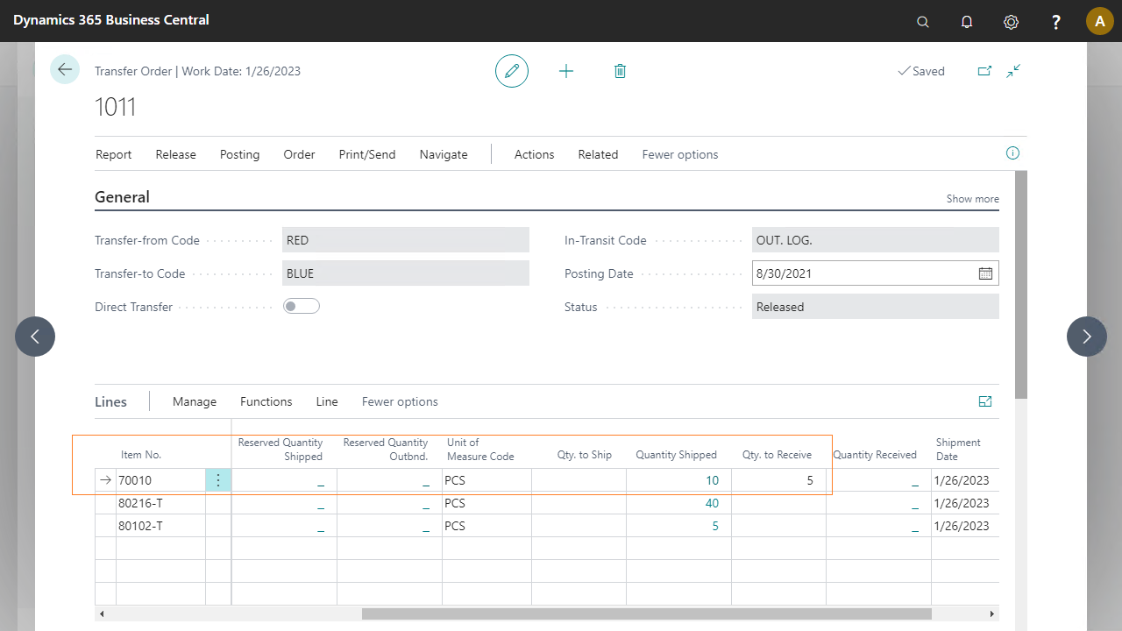
Task: Open the Functions menu in Lines
Action: [266, 401]
